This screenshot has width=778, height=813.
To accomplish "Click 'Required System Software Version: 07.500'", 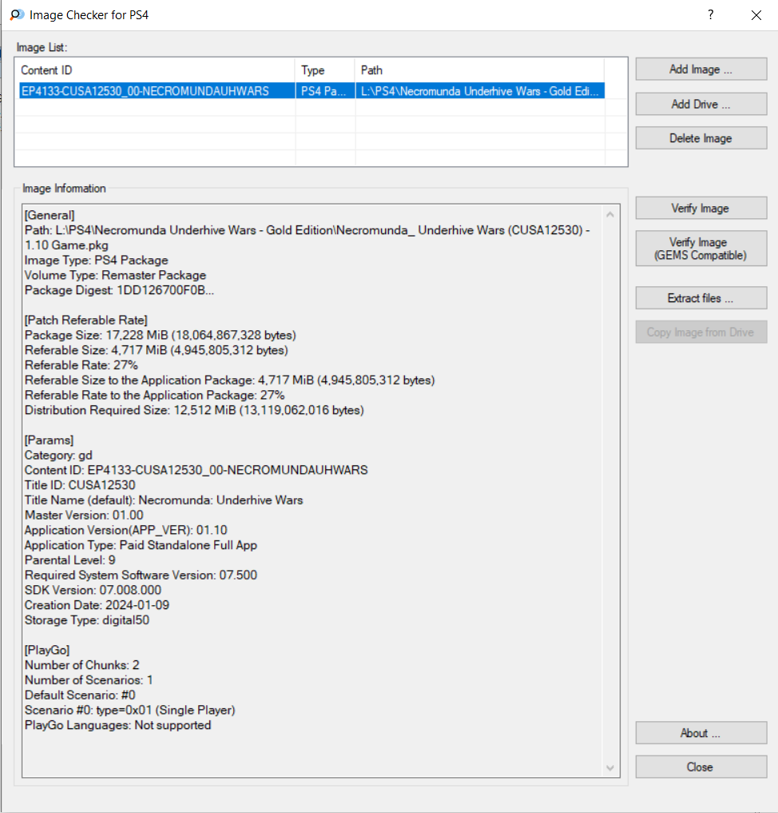I will pos(141,576).
